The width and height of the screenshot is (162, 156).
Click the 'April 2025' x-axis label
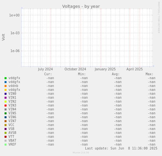click(135, 69)
